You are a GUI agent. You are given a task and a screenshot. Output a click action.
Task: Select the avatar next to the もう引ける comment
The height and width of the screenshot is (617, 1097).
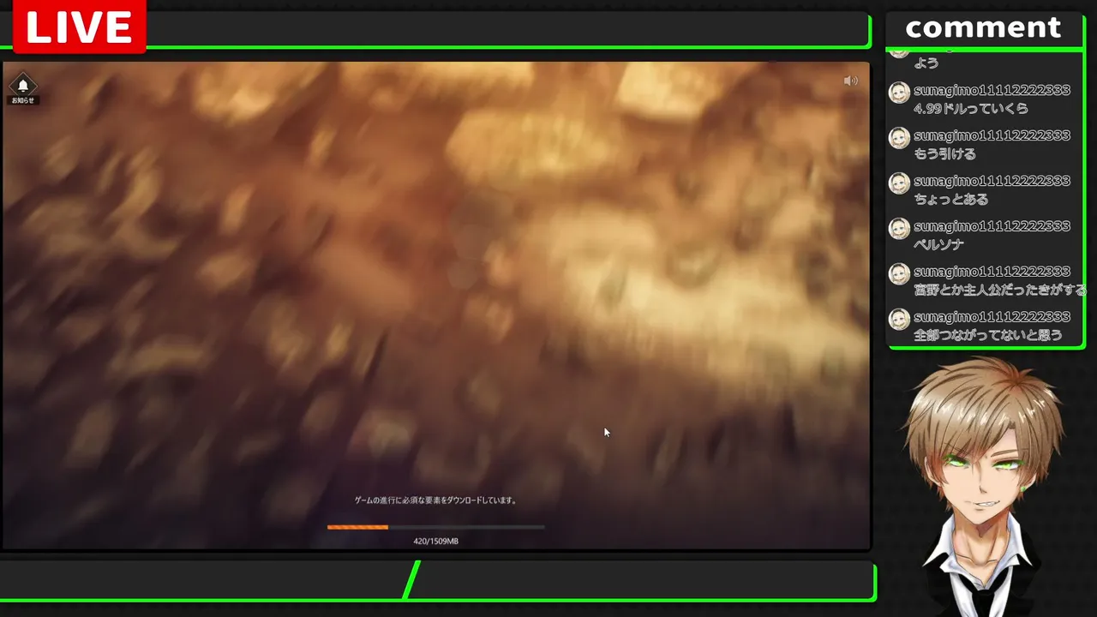[x=899, y=138]
